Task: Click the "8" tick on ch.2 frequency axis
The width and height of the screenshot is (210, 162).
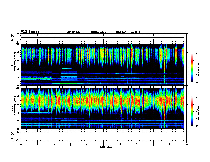Action: (x=19, y=96)
